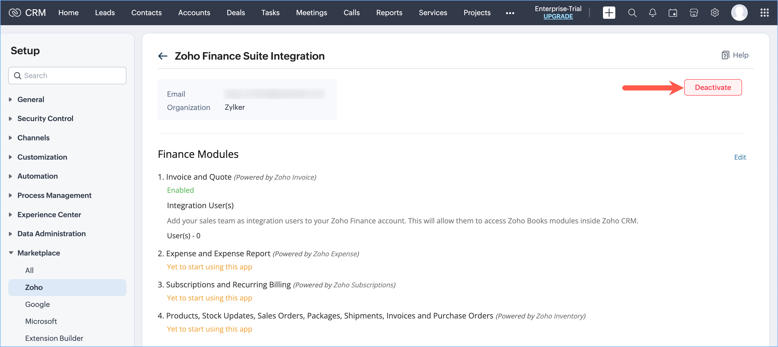778x347 pixels.
Task: Click the back arrow beside the integration title
Action: (x=163, y=56)
